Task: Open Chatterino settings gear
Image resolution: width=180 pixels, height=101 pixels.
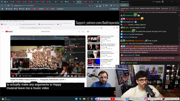Action: pyautogui.click(x=163, y=2)
